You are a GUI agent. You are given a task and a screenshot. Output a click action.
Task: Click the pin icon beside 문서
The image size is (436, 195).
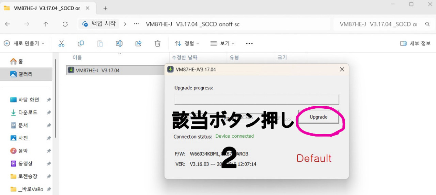tap(49, 125)
